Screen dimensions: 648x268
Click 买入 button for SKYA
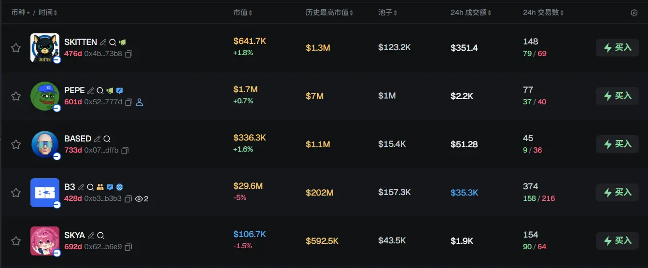(x=617, y=241)
